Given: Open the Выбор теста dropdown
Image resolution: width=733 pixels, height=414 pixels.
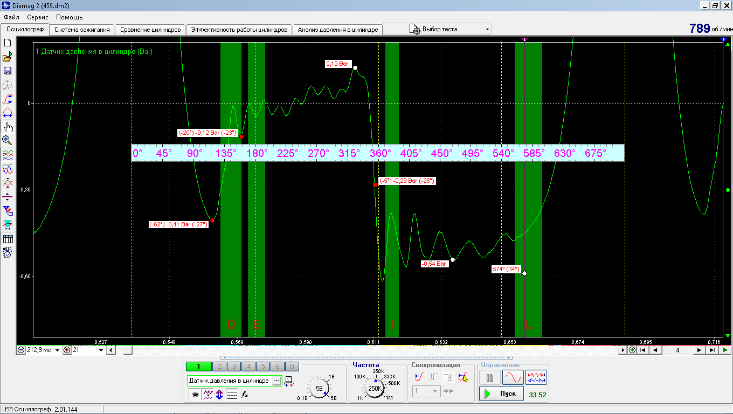Looking at the screenshot, I should pyautogui.click(x=437, y=29).
